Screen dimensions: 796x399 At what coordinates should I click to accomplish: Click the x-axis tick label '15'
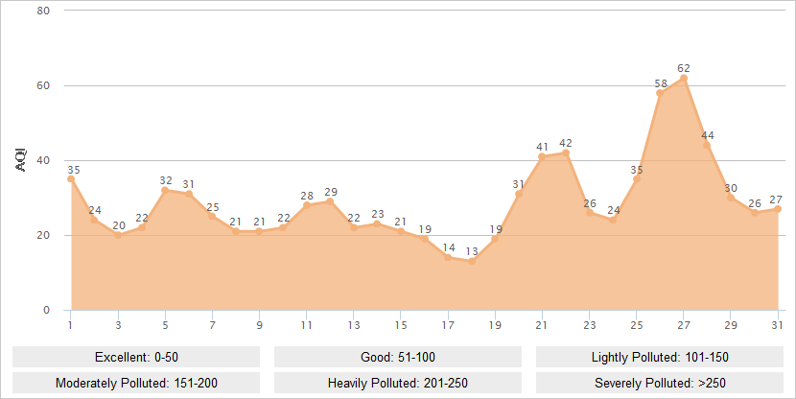click(401, 325)
